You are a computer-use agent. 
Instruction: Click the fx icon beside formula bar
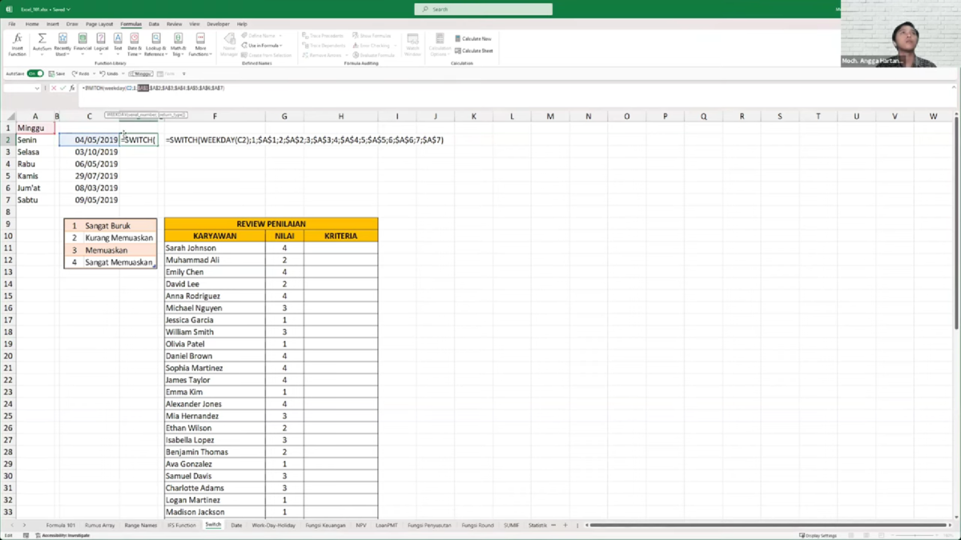click(x=72, y=88)
